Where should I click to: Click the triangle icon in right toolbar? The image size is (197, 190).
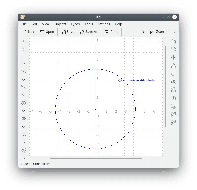coord(173,66)
